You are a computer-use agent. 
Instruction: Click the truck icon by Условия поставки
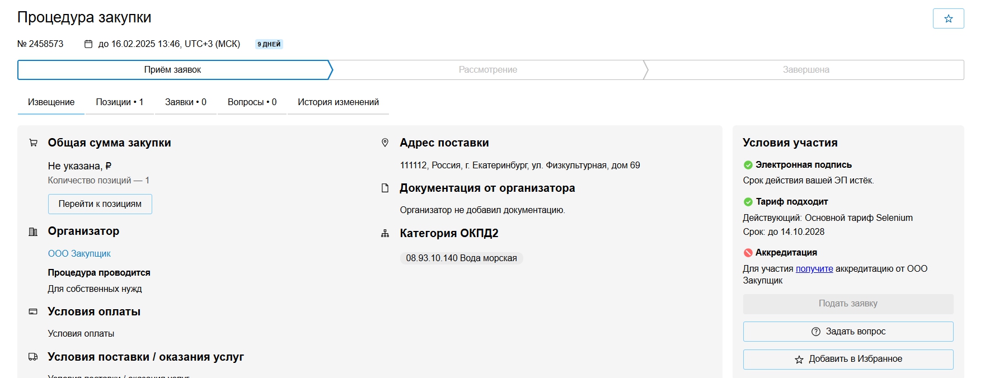tap(33, 357)
